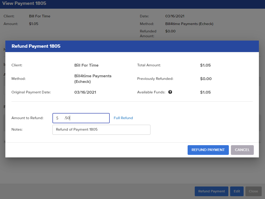Viewport: 265px width, 199px height.
Task: Click Refund Payment button in the View Payment window
Action: 212,191
